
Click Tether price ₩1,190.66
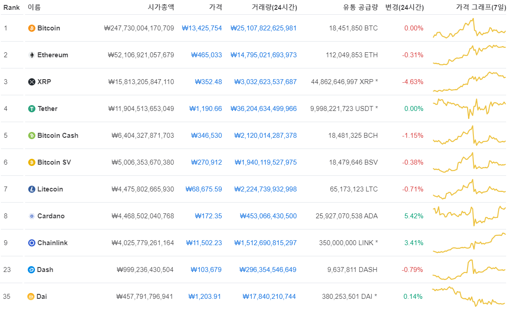click(x=205, y=109)
